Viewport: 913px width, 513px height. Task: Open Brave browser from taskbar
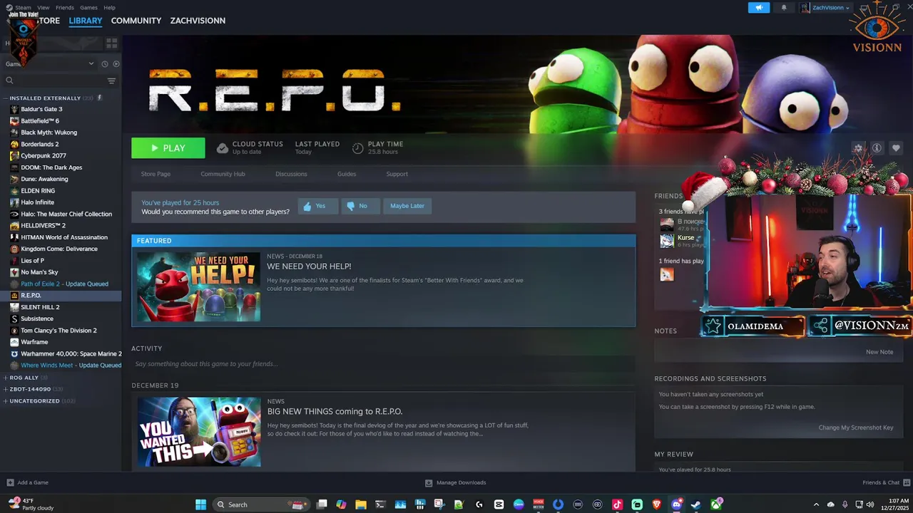(656, 504)
